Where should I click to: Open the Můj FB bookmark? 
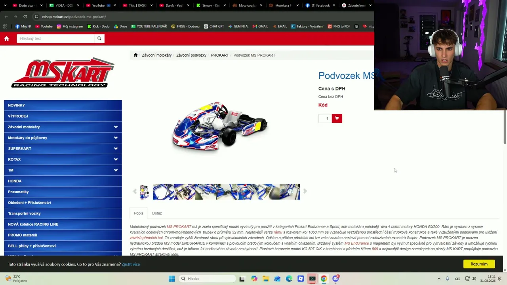23,27
